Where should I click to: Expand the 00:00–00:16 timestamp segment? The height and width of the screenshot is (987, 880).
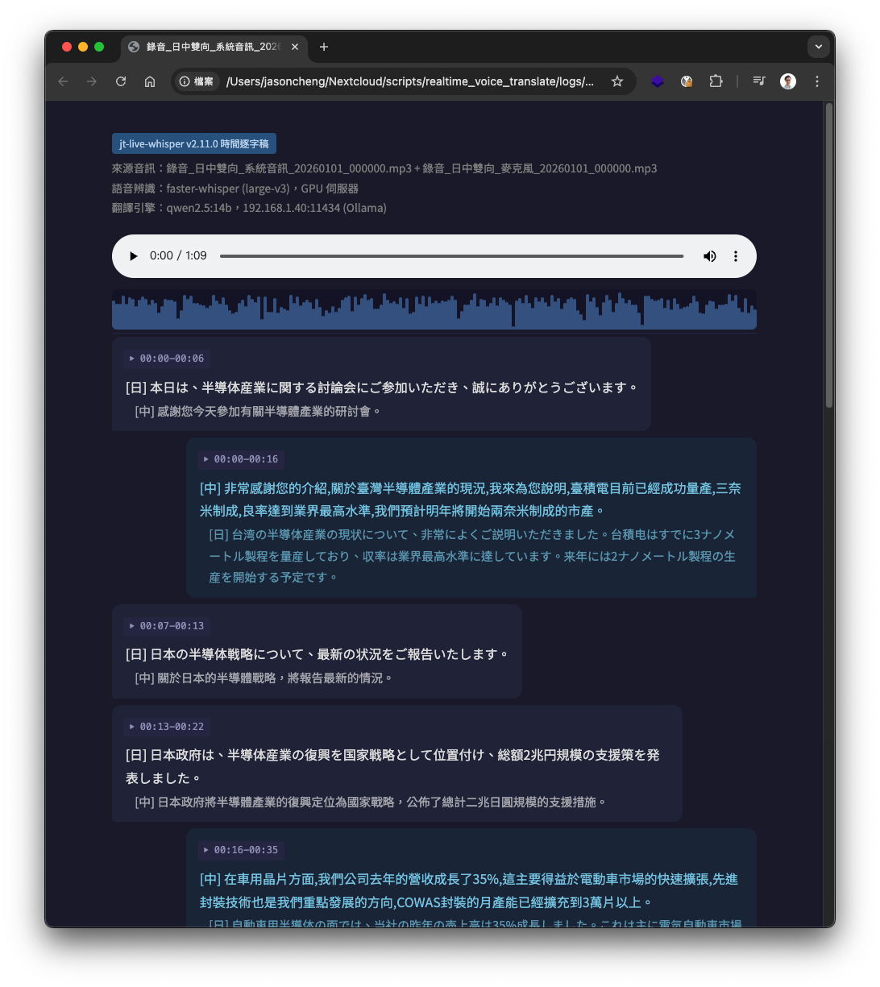point(241,459)
